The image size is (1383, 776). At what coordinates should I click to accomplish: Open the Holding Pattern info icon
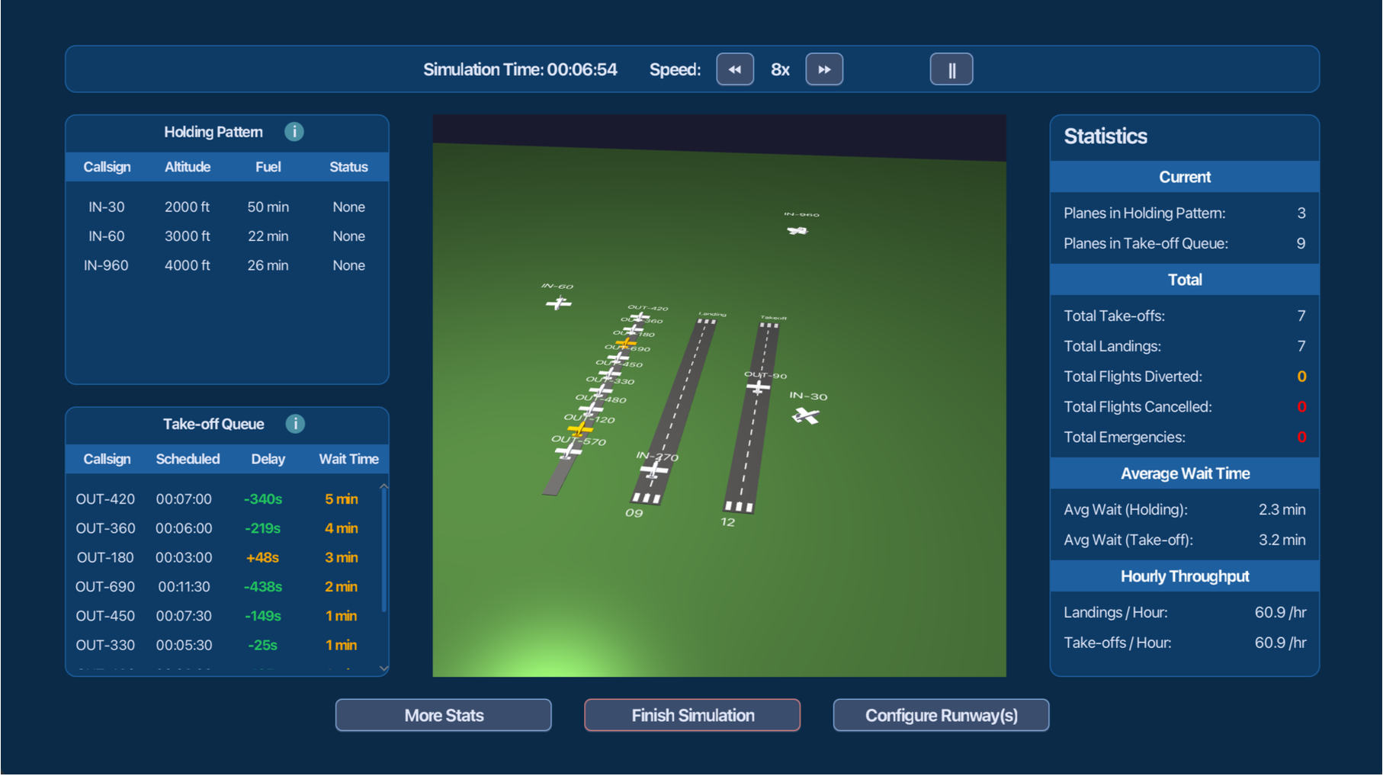294,132
